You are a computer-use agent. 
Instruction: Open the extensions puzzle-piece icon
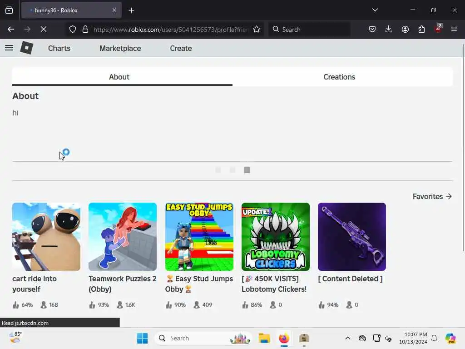coord(421,29)
